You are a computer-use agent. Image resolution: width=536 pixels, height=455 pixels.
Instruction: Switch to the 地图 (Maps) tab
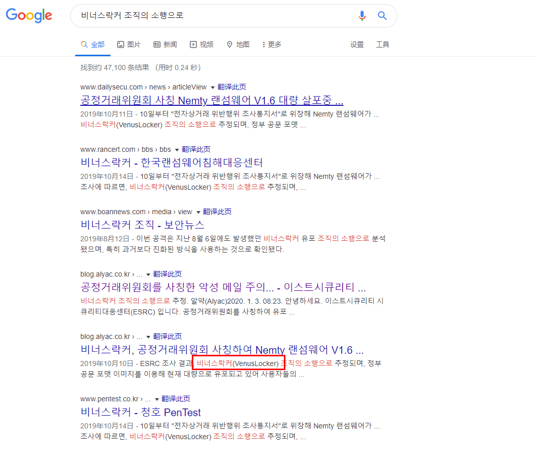[238, 45]
